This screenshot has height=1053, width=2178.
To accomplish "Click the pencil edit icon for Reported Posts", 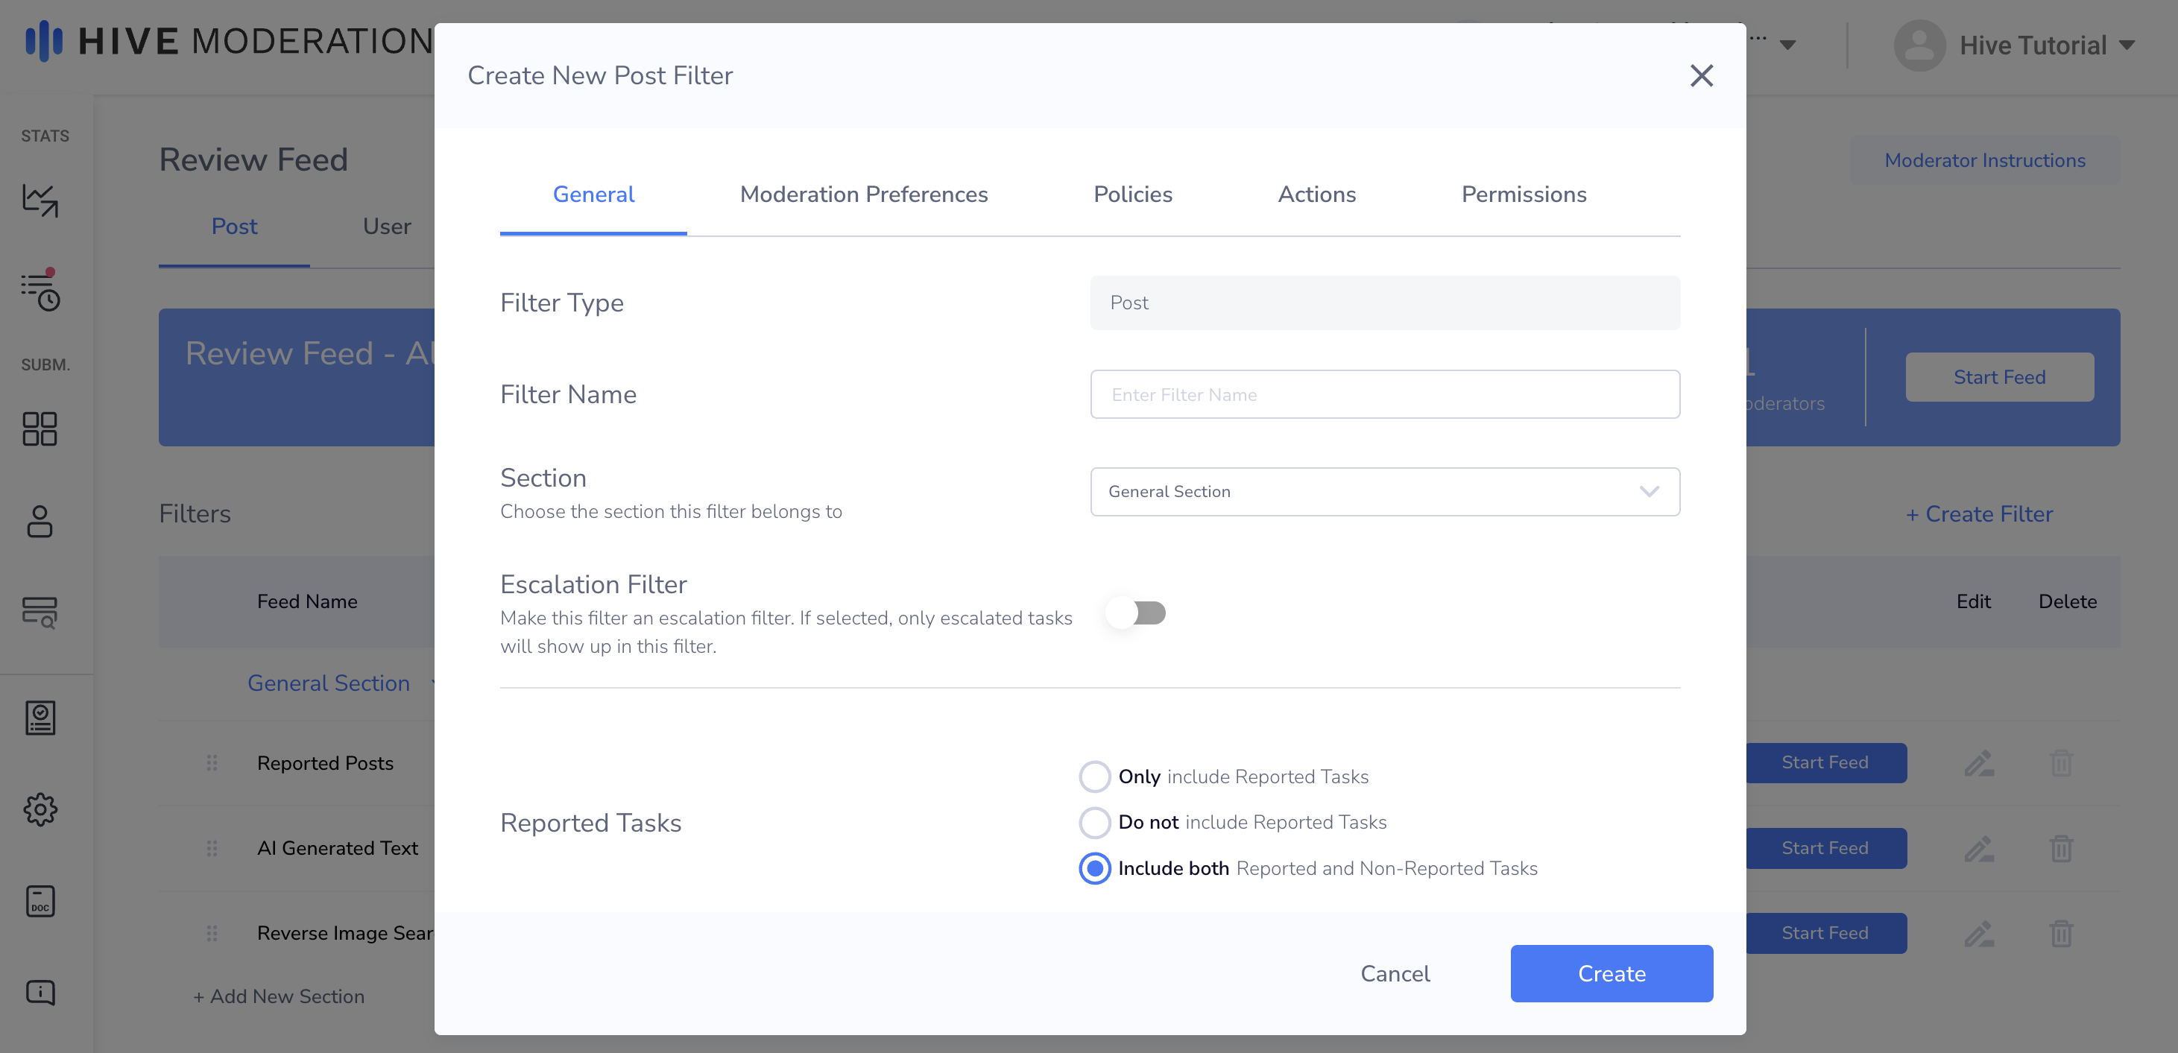I will click(x=1978, y=763).
